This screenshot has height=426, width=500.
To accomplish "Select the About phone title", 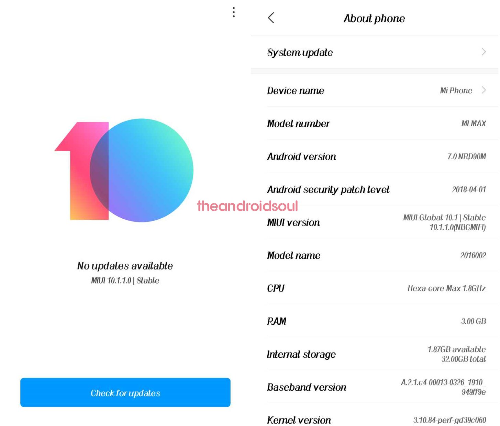I will [x=374, y=19].
